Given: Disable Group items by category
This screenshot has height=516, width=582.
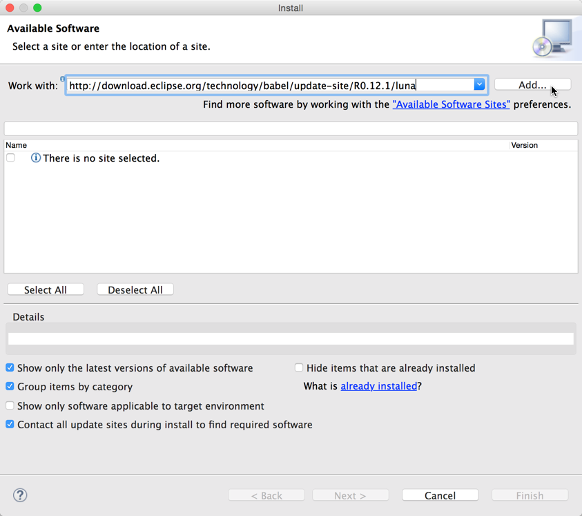Looking at the screenshot, I should coord(10,386).
